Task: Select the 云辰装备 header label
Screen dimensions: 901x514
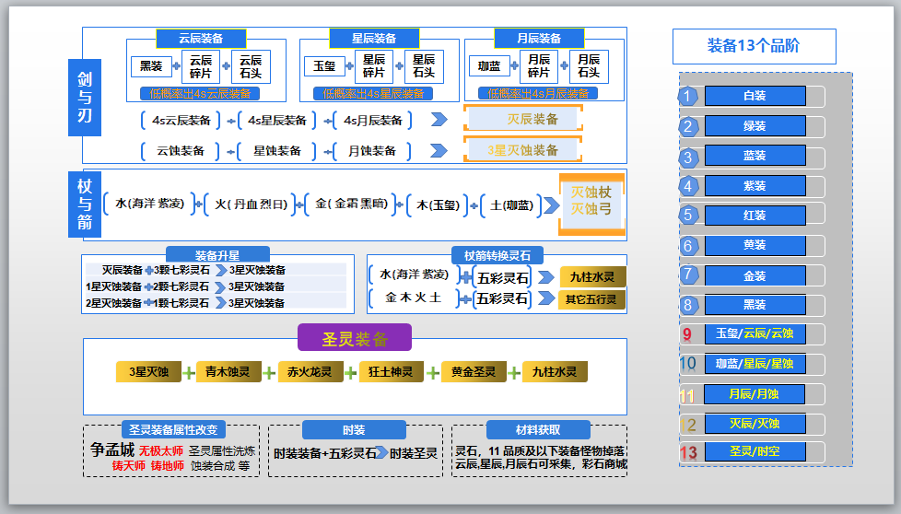Action: (201, 39)
